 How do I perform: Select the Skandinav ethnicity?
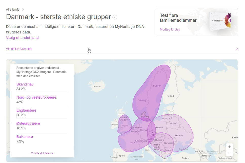click(x=25, y=84)
